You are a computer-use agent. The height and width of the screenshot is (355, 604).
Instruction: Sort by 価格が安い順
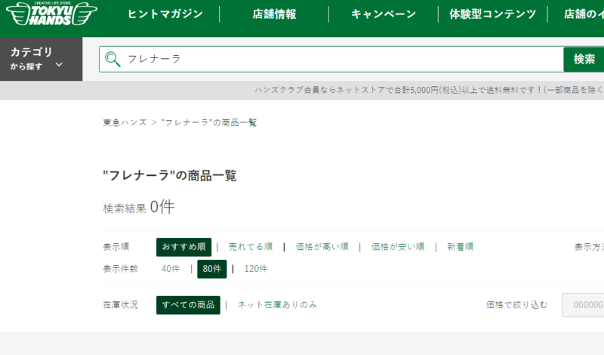click(398, 247)
